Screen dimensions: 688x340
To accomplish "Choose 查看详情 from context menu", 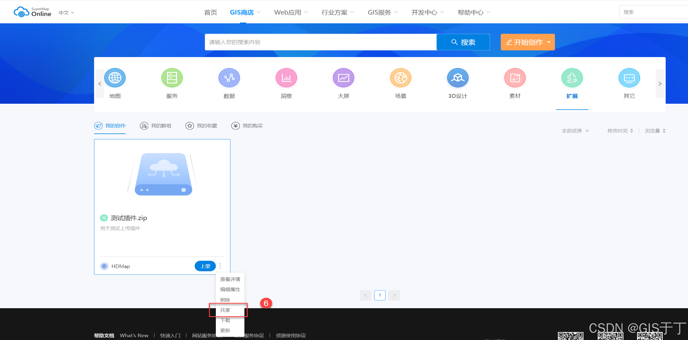I will 230,279.
